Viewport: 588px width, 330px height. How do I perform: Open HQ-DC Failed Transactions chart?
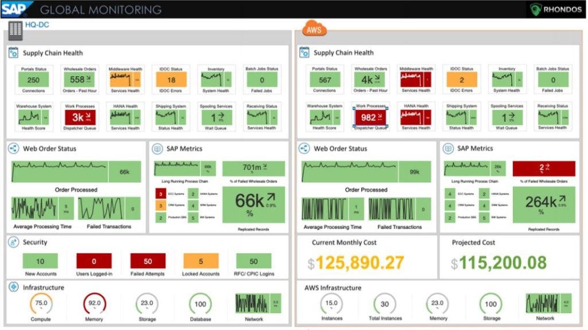point(109,209)
